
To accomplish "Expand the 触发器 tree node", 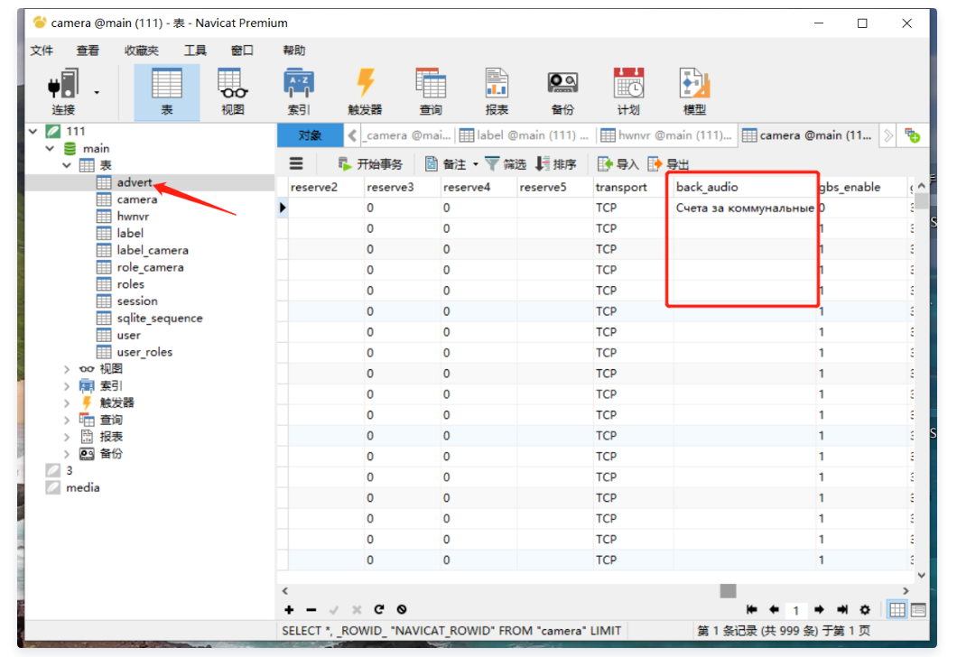I will pyautogui.click(x=67, y=403).
